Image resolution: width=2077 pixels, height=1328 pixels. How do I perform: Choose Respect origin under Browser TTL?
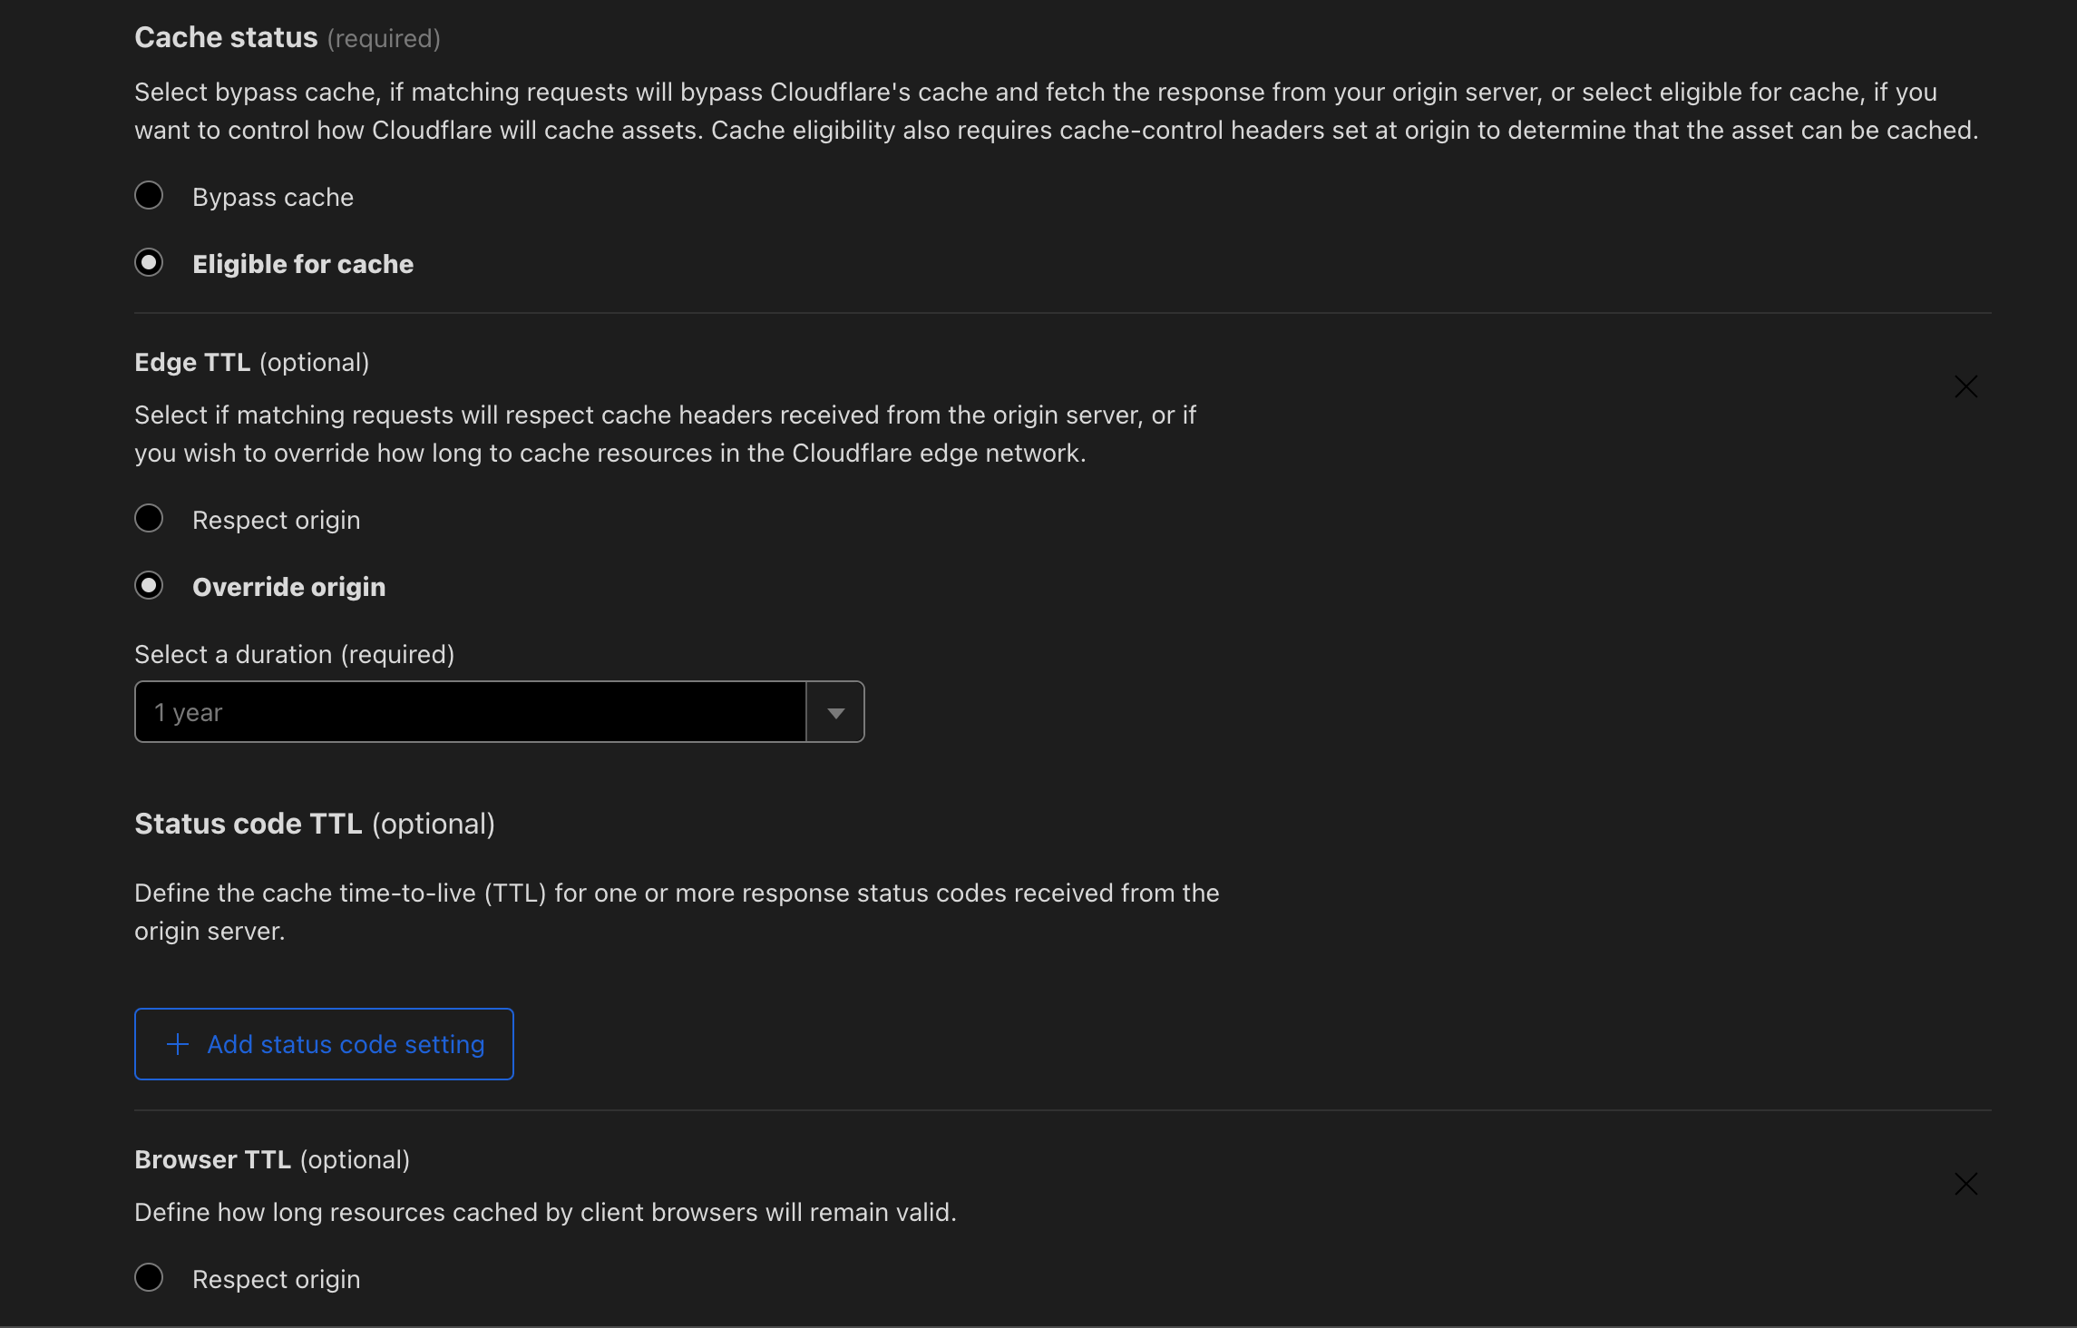(x=149, y=1277)
